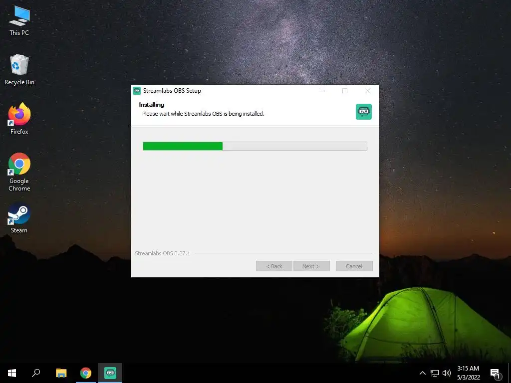
Task: Open the clock and date flyout
Action: tap(468, 373)
